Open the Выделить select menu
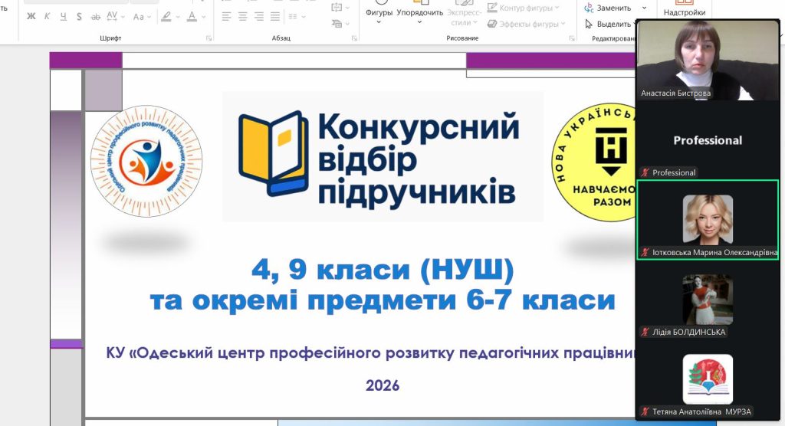 pyautogui.click(x=609, y=24)
